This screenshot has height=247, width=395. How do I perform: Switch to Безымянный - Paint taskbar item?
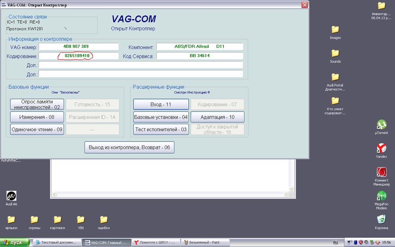(x=205, y=243)
